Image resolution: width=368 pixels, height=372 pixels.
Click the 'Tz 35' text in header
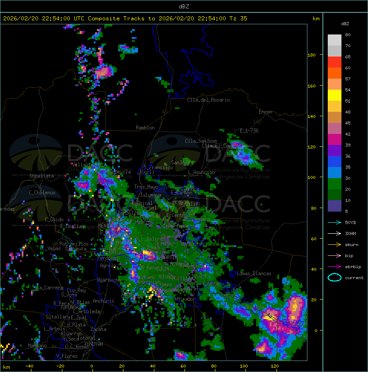[238, 19]
